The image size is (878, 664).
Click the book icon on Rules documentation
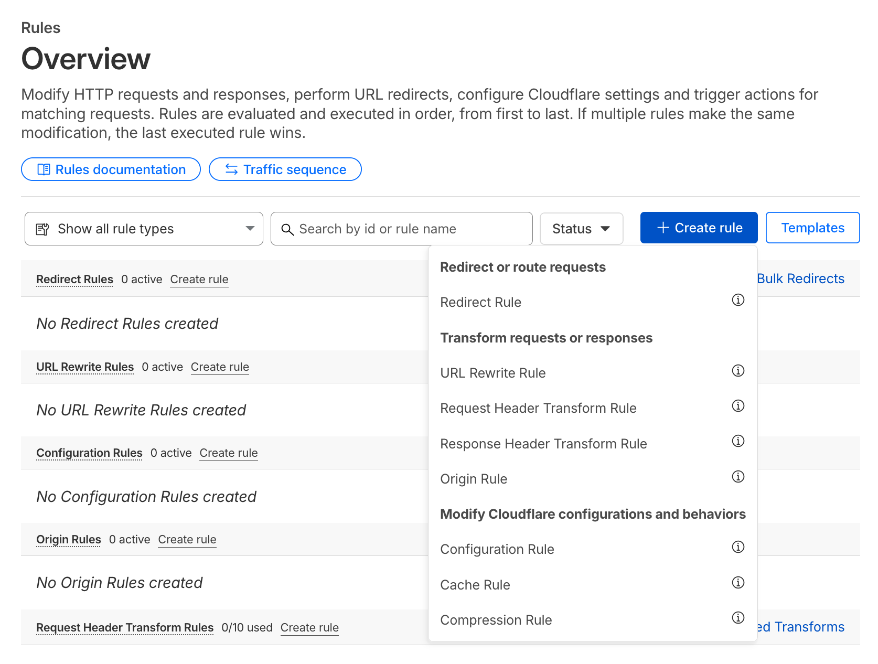click(x=45, y=169)
